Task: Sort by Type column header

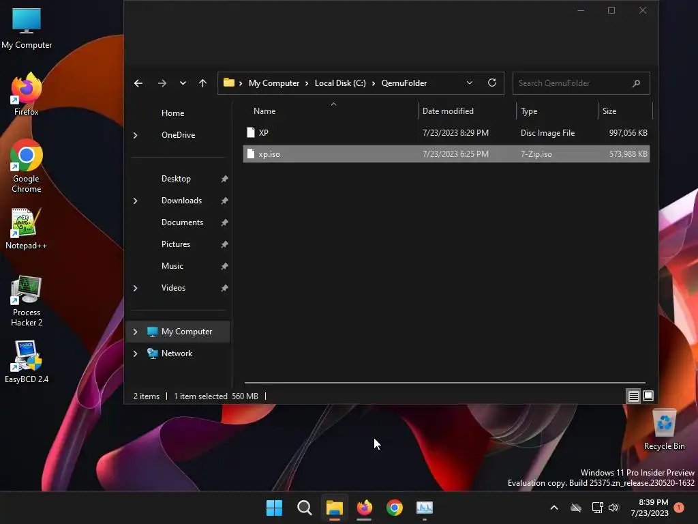Action: tap(529, 111)
